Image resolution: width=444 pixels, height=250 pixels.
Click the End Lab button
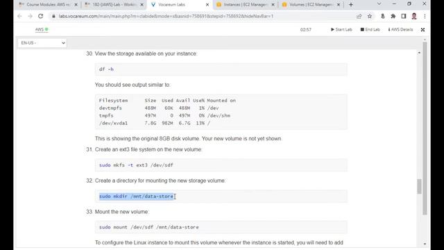370,29
